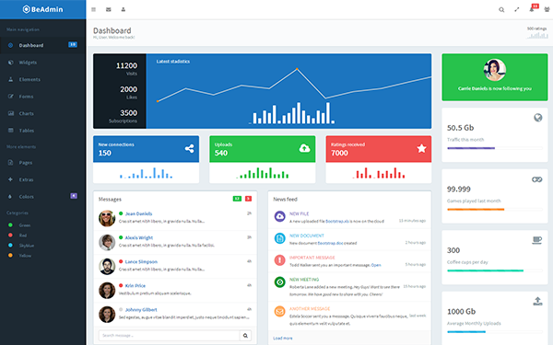This screenshot has height=345, width=553.
Task: Open Colors in the sidebar
Action: 42,197
